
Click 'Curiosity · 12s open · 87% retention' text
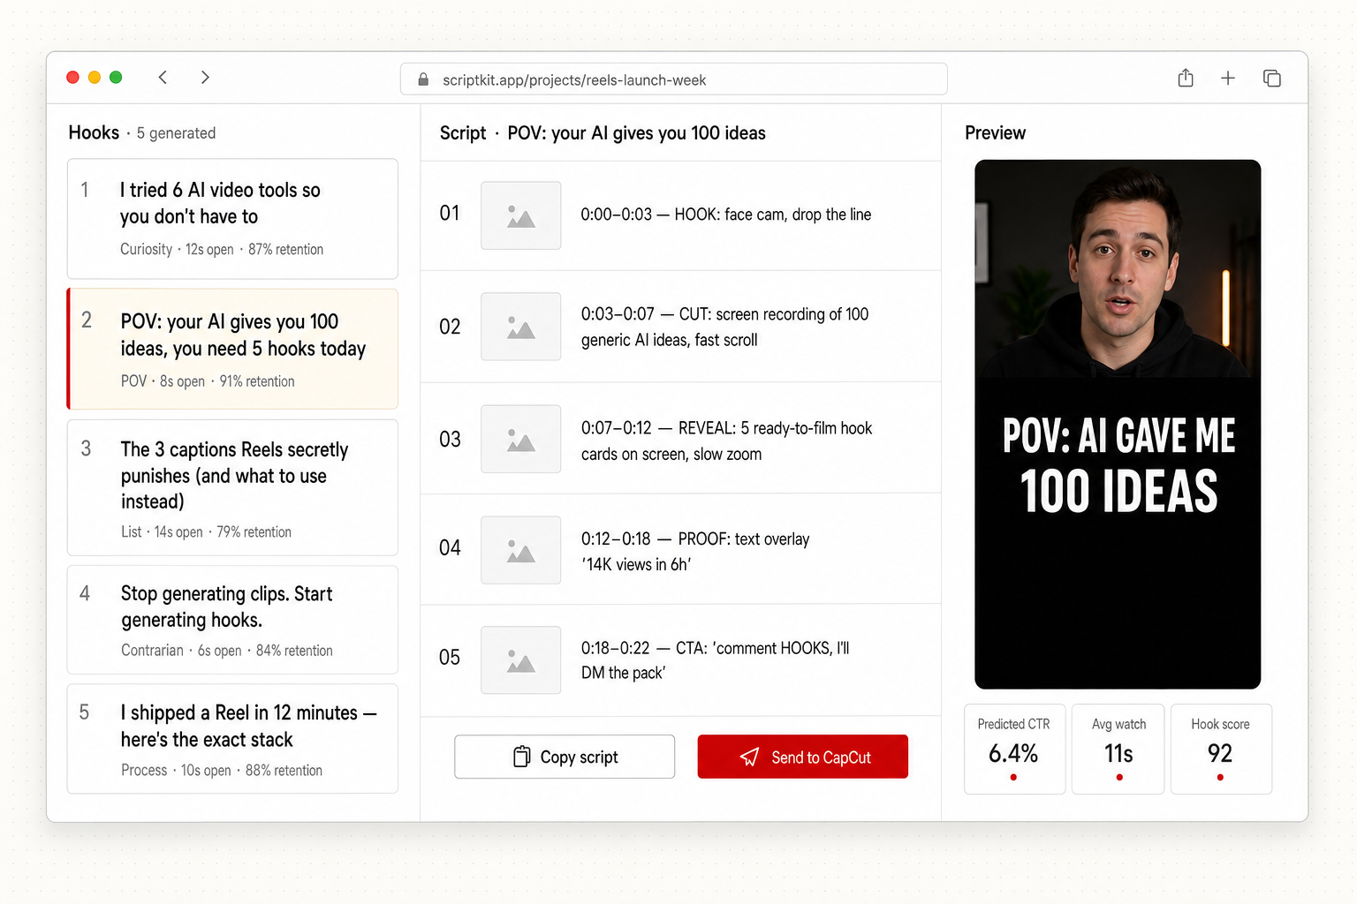222,250
